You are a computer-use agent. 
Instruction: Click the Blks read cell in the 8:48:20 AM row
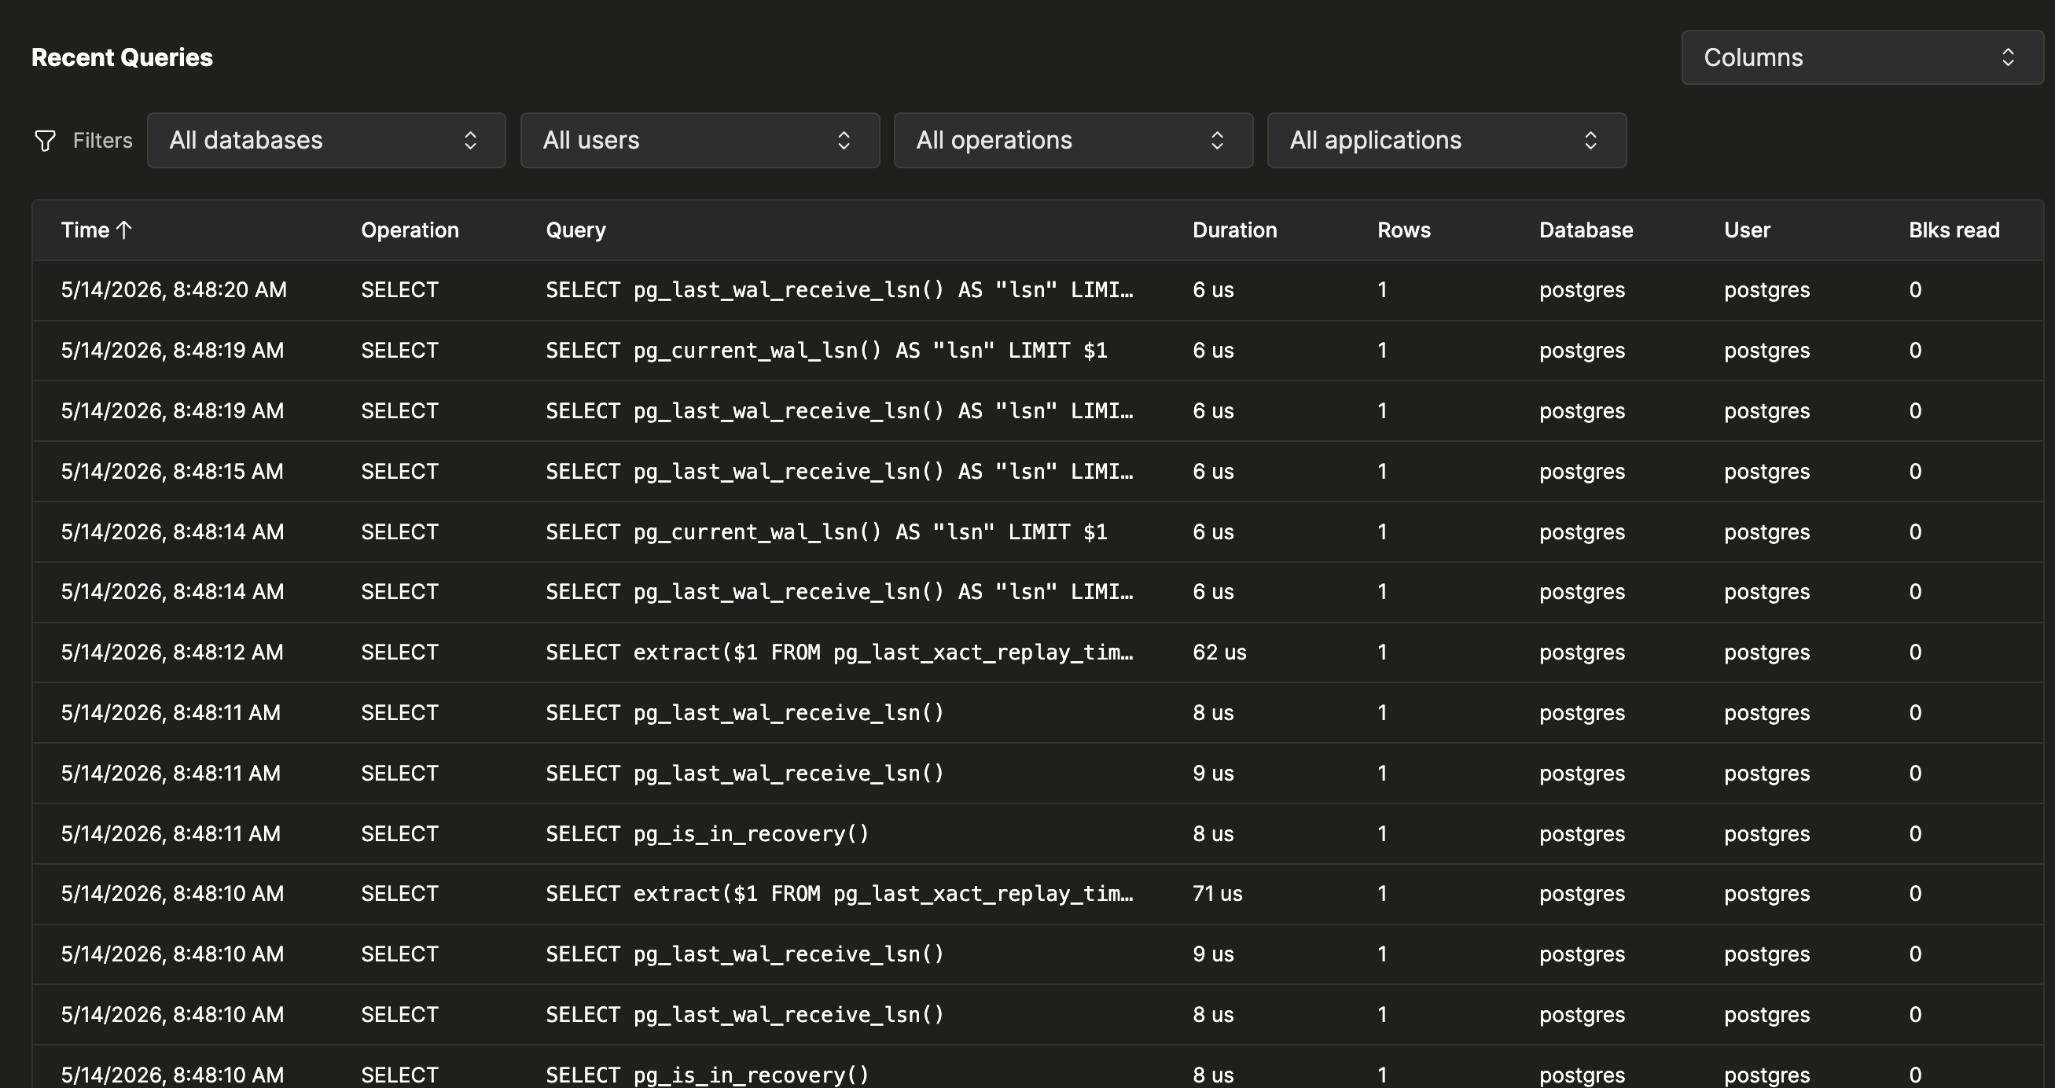[x=1915, y=289]
